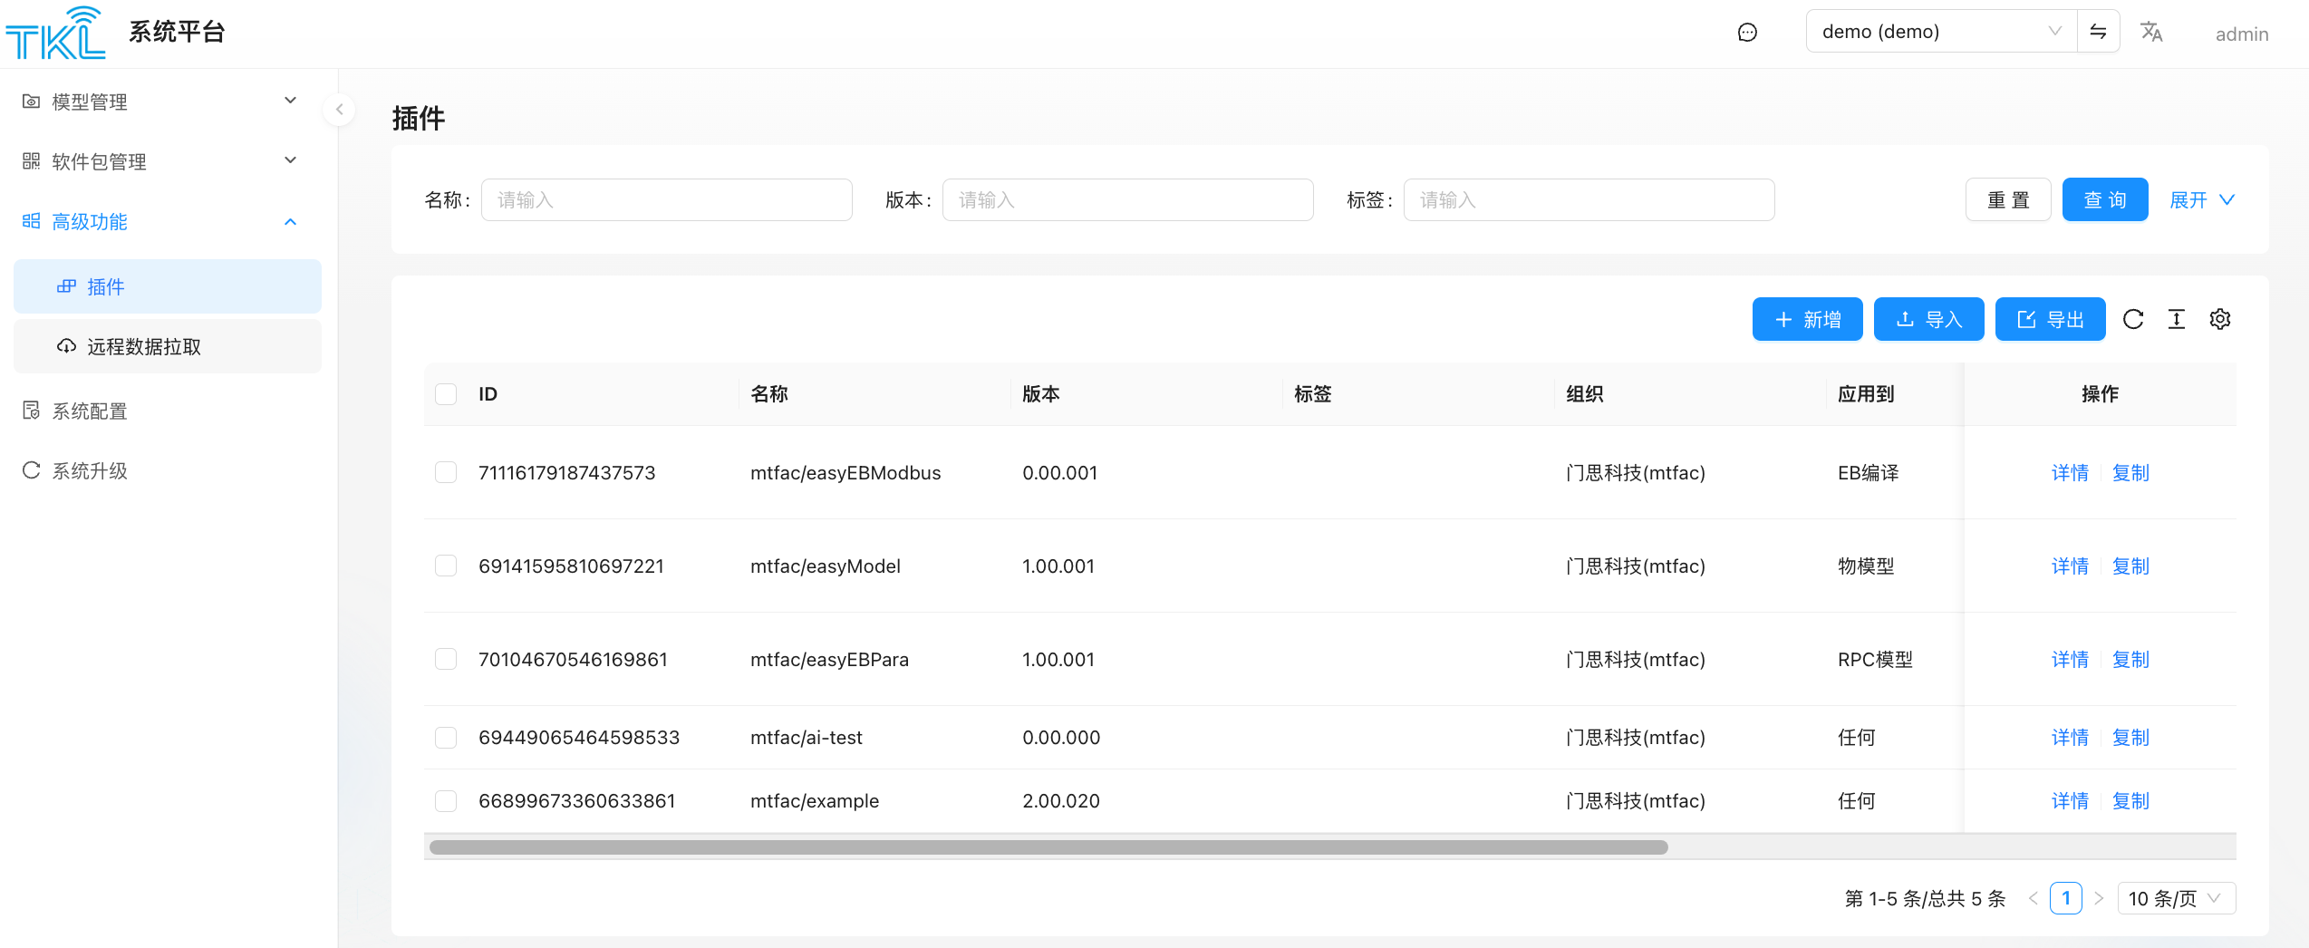2309x948 pixels.
Task: Open table column settings gear
Action: click(x=2220, y=319)
